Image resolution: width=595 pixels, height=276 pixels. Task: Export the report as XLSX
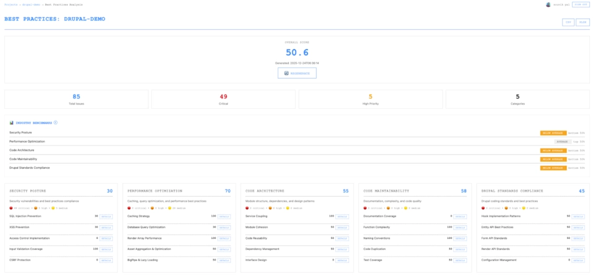click(x=583, y=22)
